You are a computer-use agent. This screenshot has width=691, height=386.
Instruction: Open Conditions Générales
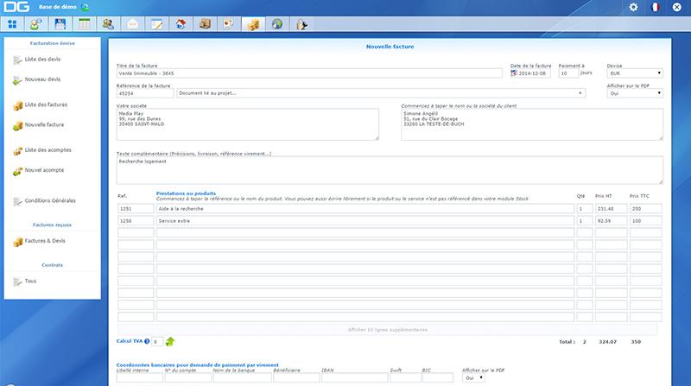[50, 200]
